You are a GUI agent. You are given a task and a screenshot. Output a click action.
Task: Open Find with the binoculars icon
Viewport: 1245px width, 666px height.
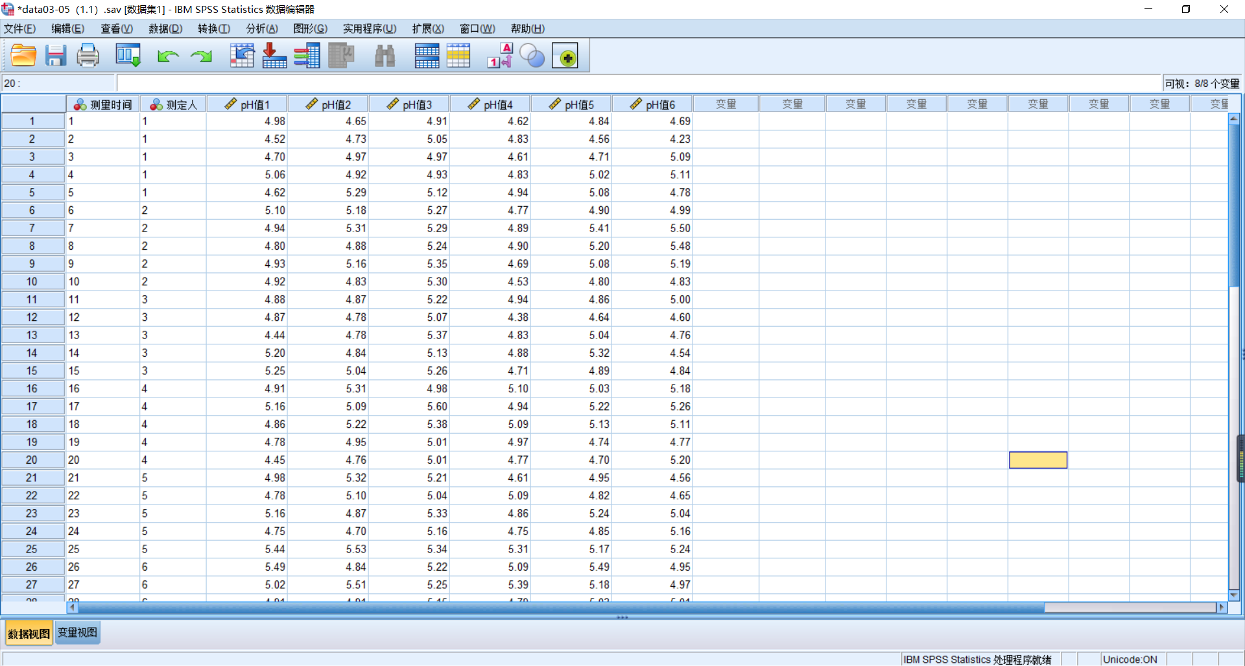pyautogui.click(x=385, y=56)
